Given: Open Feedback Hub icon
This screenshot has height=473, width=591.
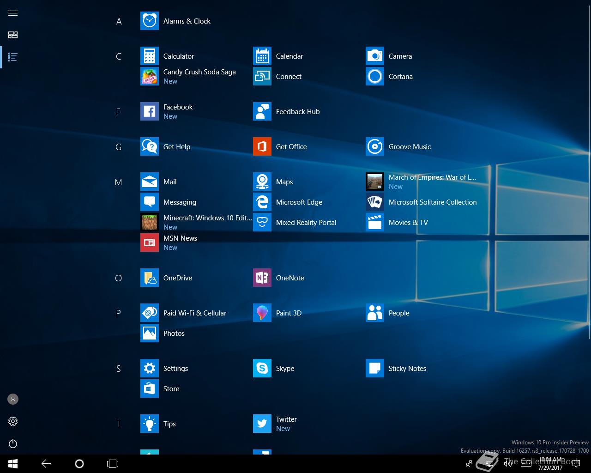Looking at the screenshot, I should point(262,112).
